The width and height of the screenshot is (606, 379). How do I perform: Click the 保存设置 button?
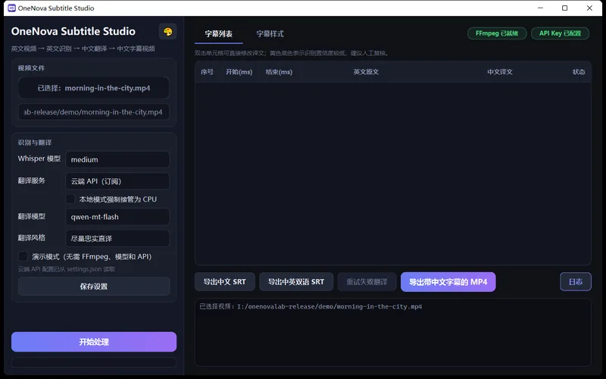pyautogui.click(x=94, y=287)
